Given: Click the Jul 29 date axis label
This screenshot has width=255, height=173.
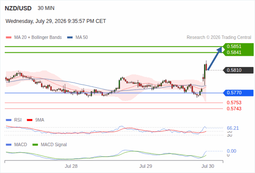Looking at the screenshot, I should 146,166.
